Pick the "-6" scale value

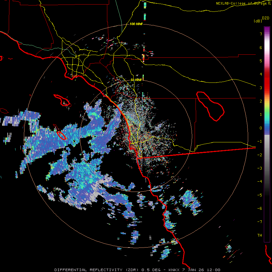[260, 209]
